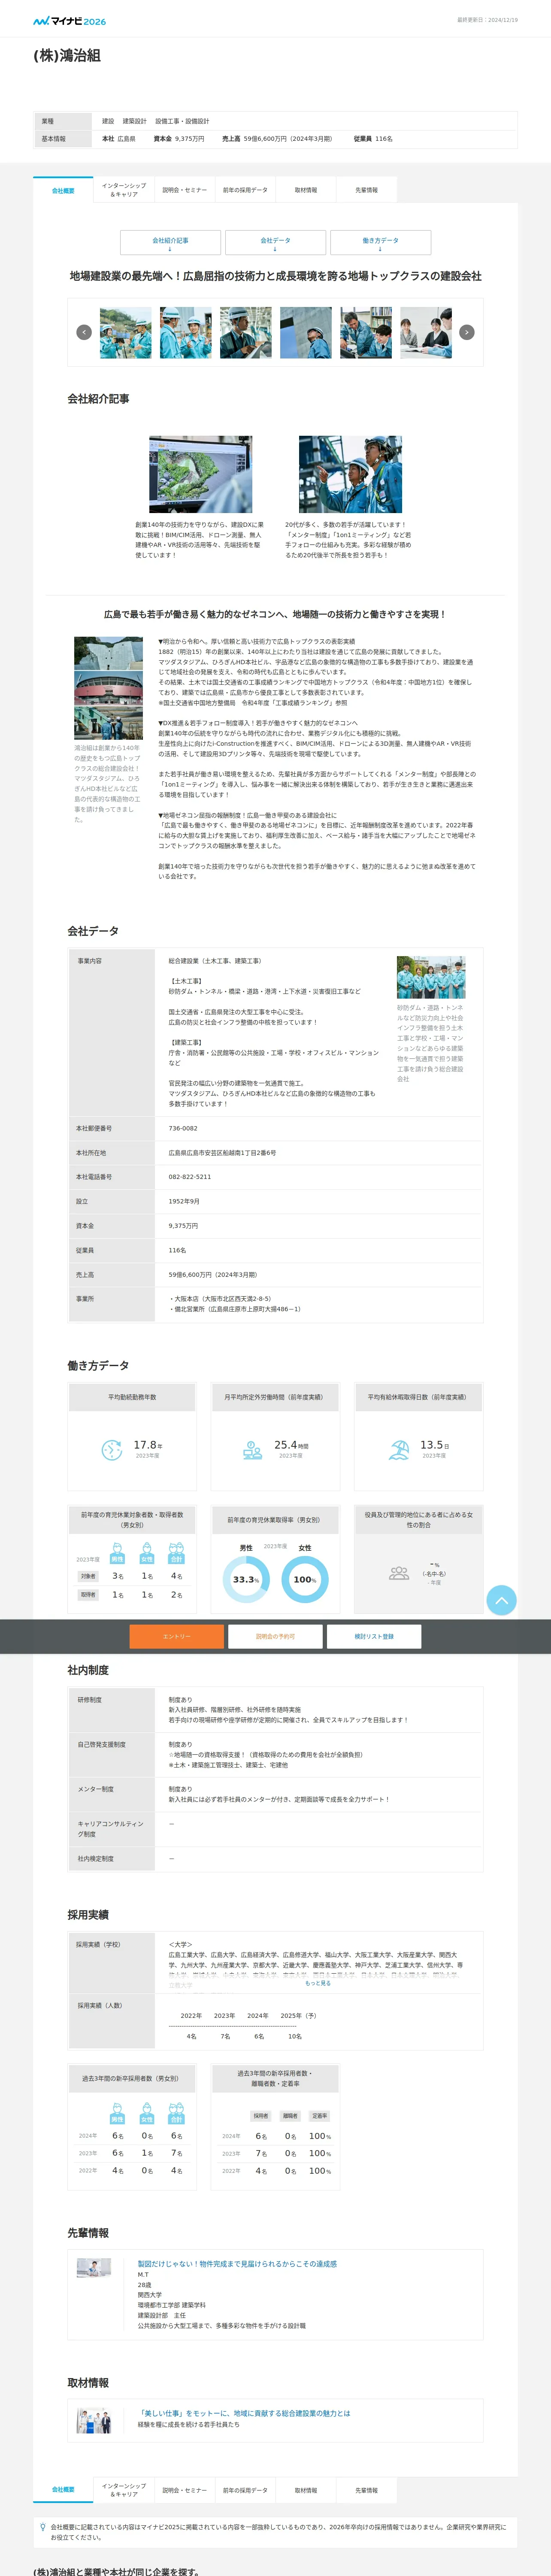
Task: Open senior article 製図だけじゃない！物件完成まで link
Action: [x=237, y=2263]
